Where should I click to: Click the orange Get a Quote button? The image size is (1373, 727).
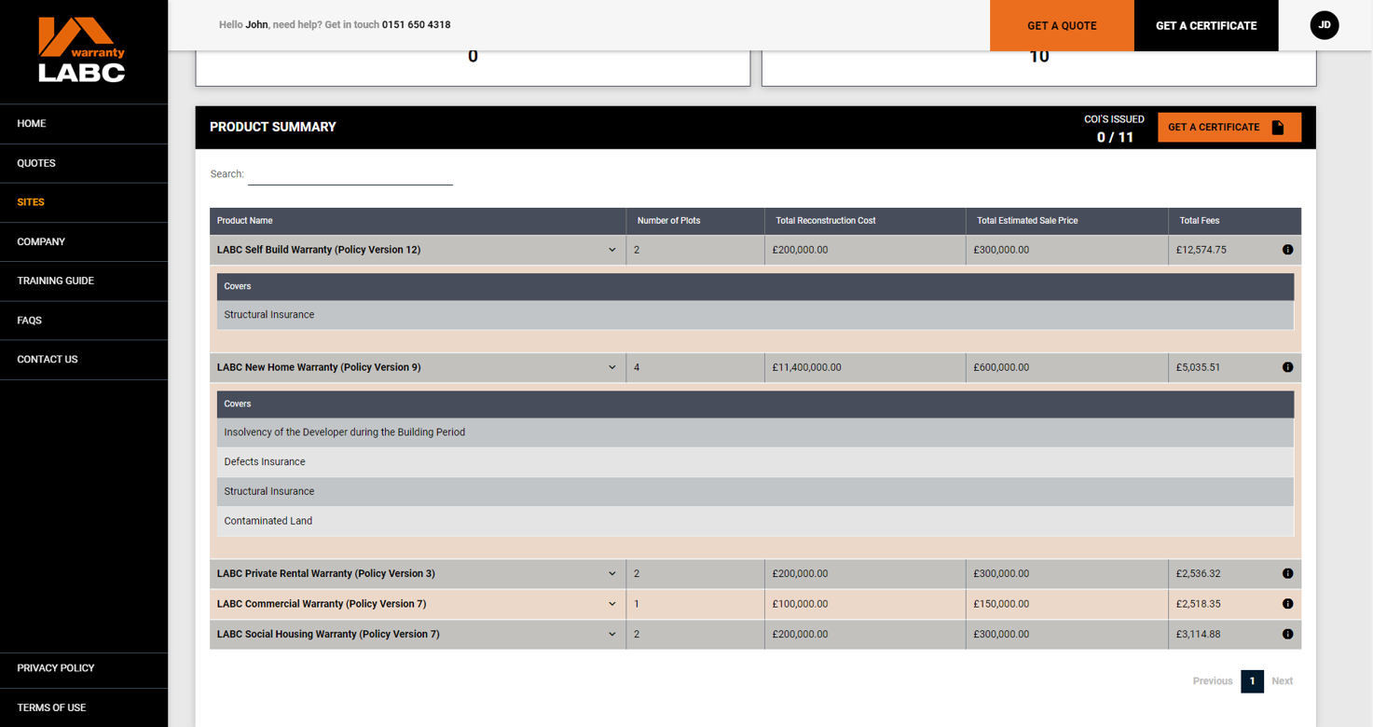pos(1062,25)
